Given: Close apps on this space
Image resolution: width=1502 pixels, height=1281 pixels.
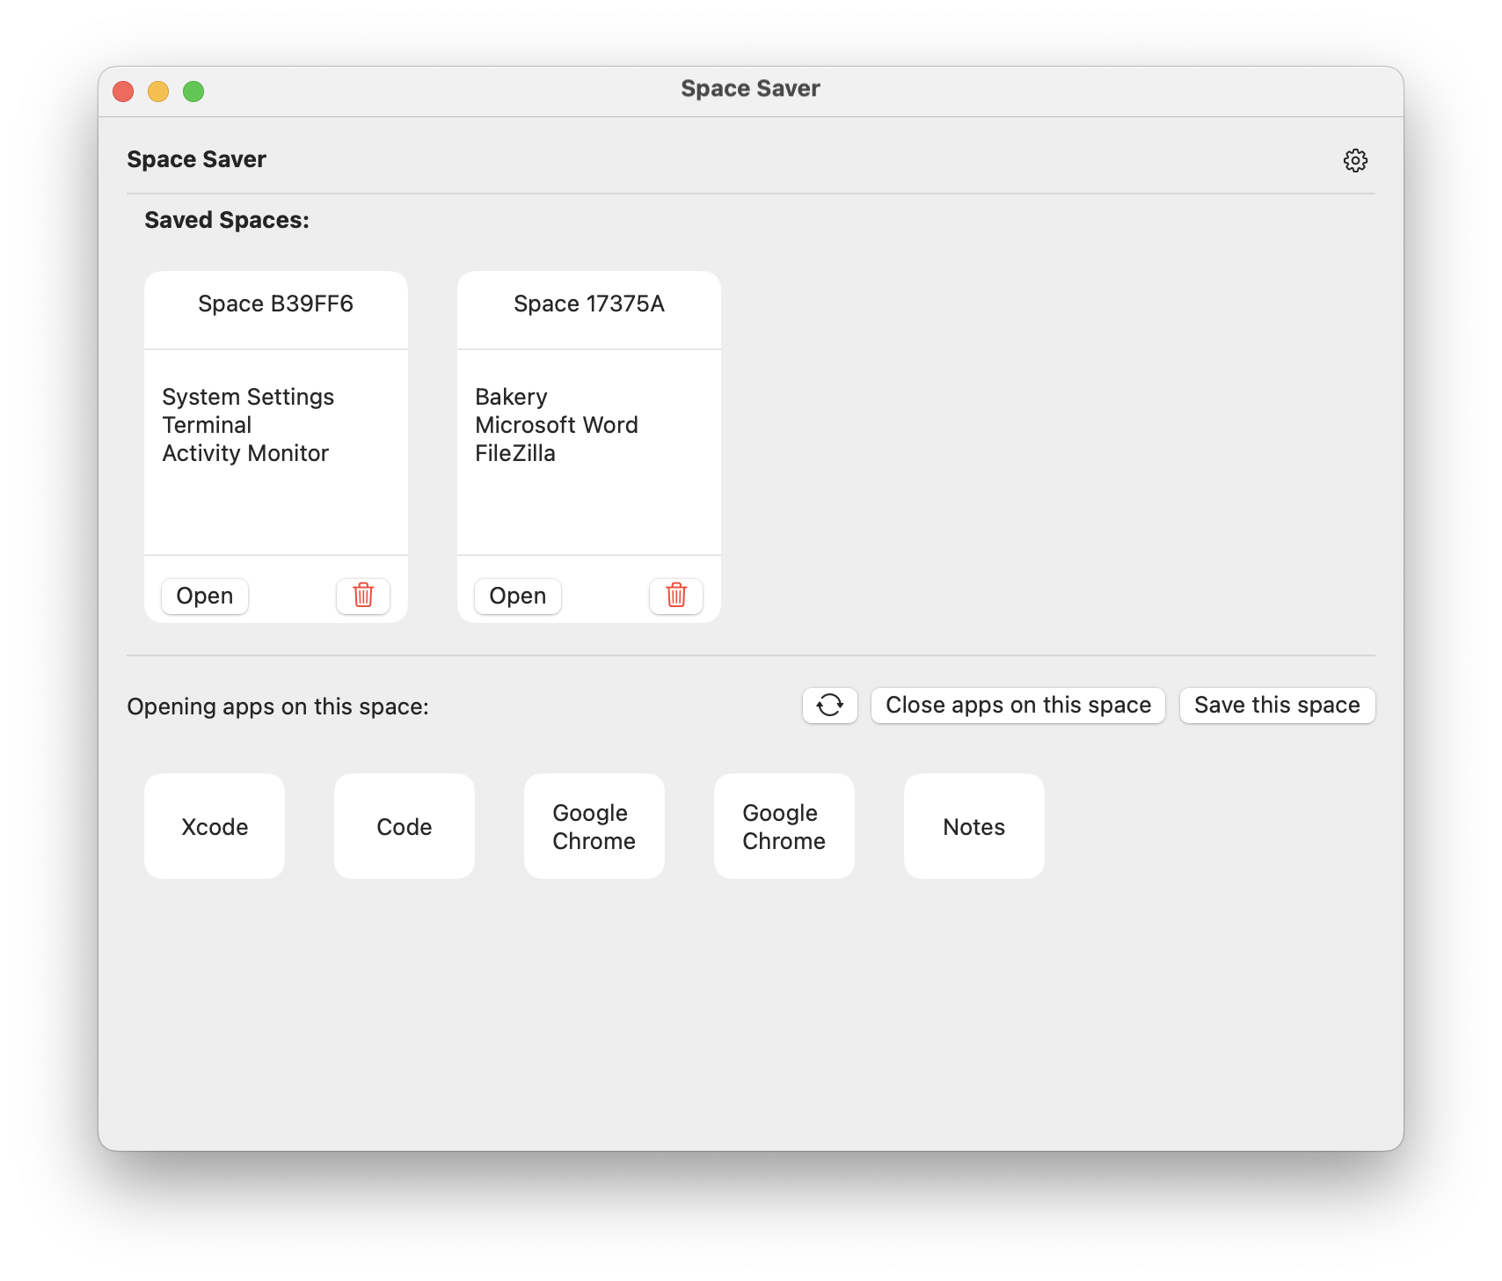Looking at the screenshot, I should tap(1017, 705).
